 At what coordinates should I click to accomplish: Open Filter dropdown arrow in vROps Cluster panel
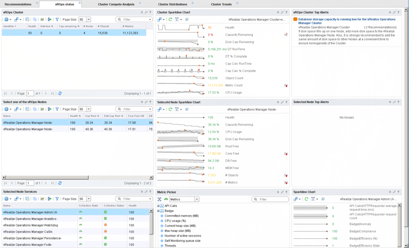pyautogui.click(x=150, y=19)
